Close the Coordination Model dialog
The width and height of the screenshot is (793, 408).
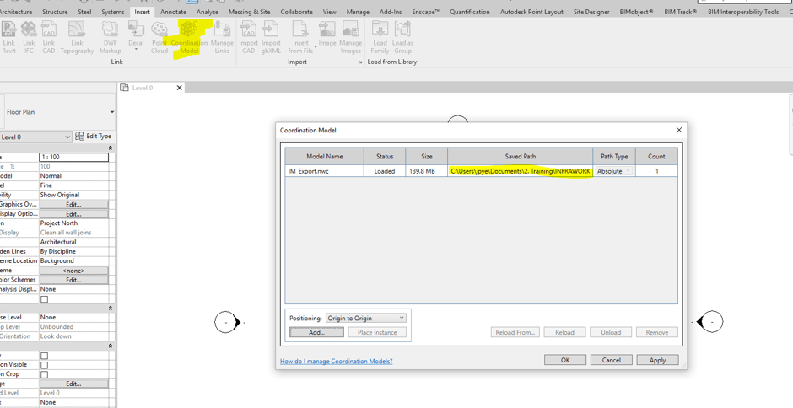pyautogui.click(x=679, y=130)
